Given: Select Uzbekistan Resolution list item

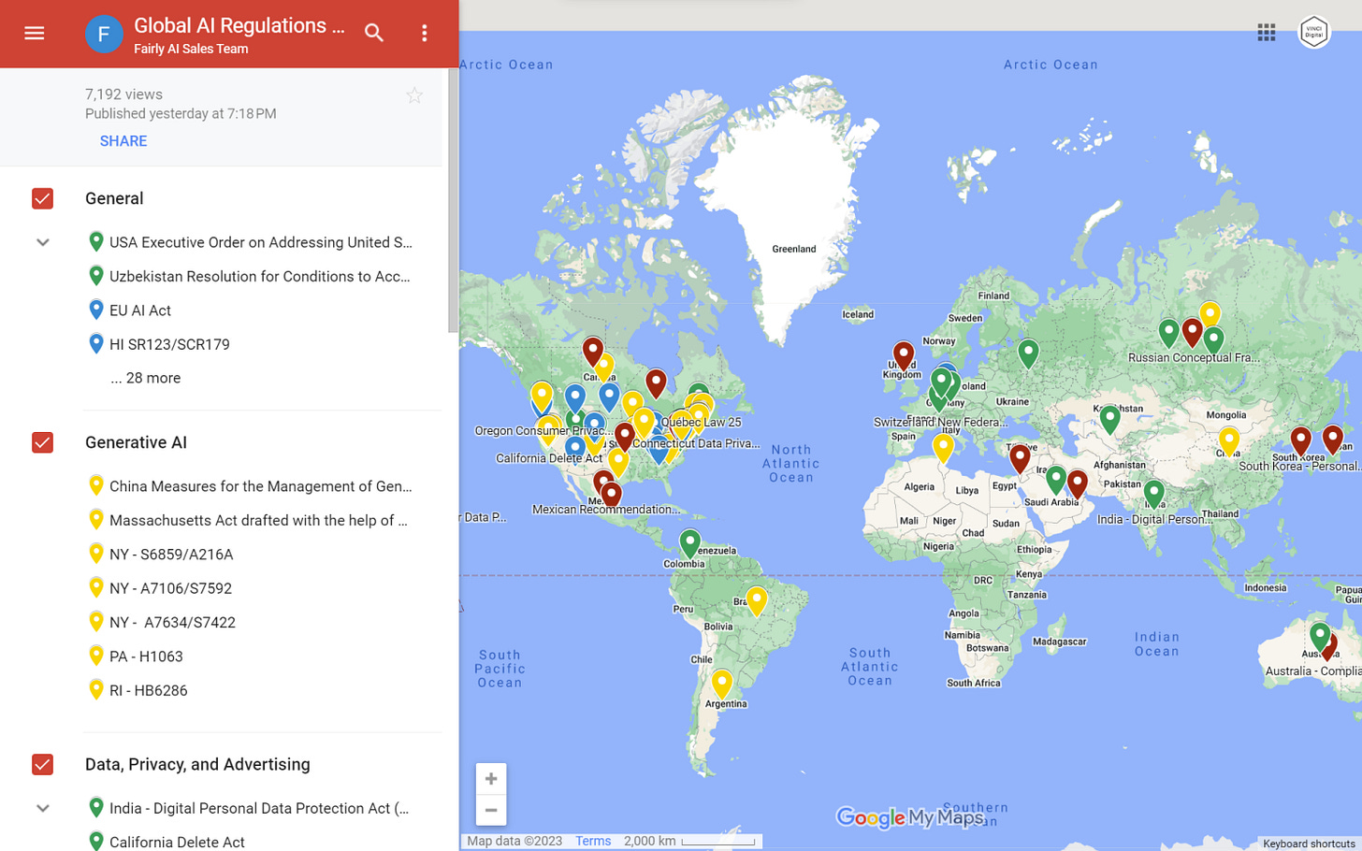Looking at the screenshot, I should (x=250, y=276).
